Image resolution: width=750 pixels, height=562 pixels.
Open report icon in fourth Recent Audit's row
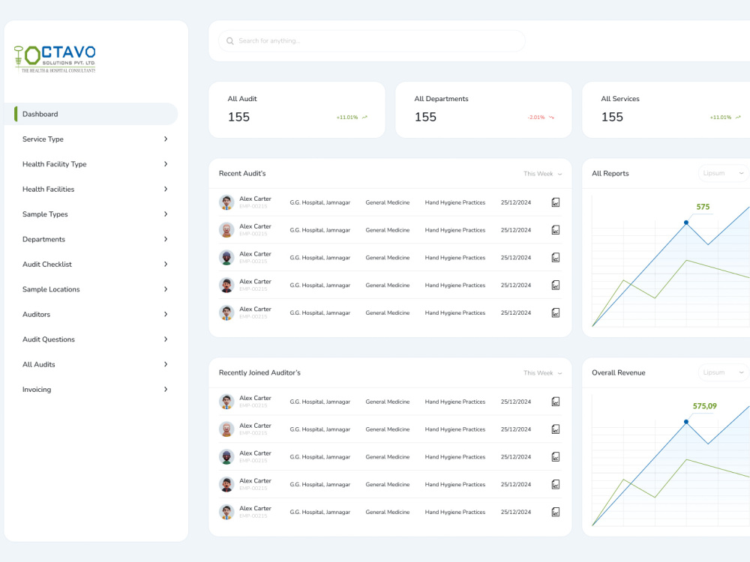coord(555,285)
